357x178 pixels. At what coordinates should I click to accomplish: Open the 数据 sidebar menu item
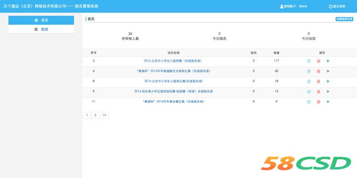(41, 29)
